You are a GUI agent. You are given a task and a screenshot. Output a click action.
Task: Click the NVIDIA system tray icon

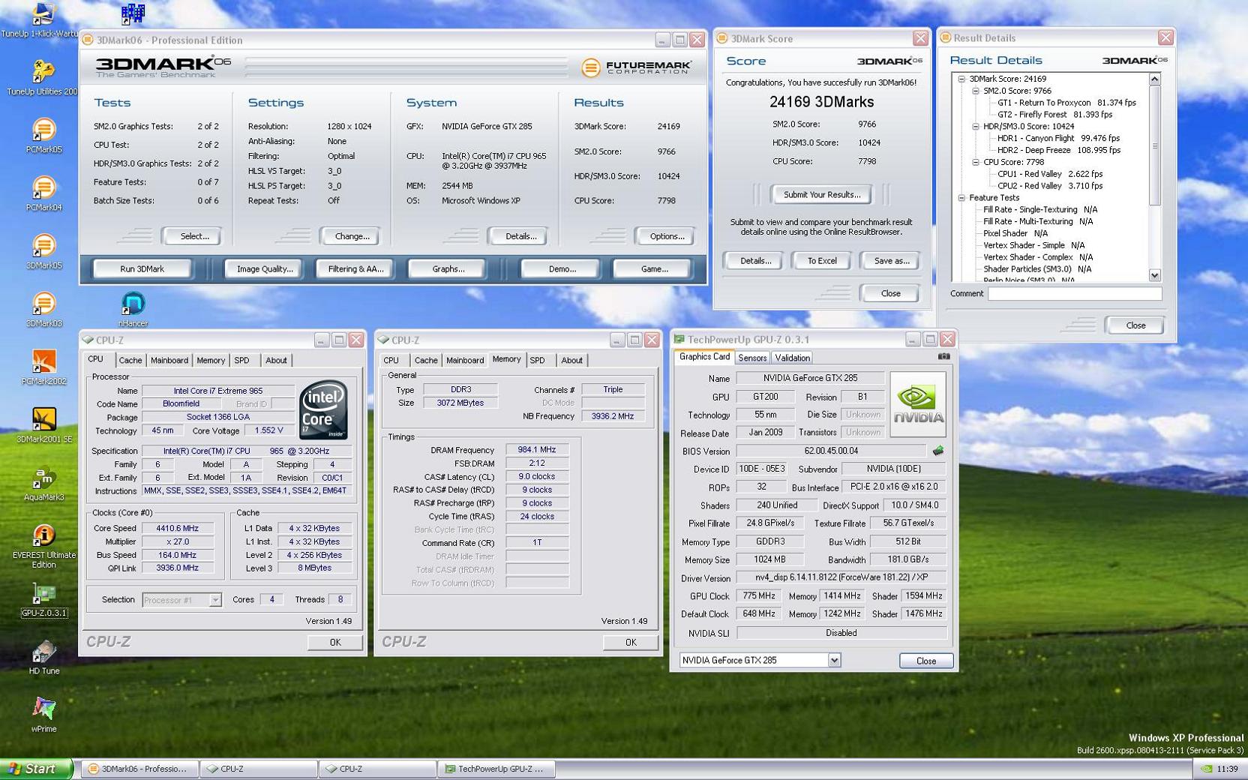pos(1206,769)
